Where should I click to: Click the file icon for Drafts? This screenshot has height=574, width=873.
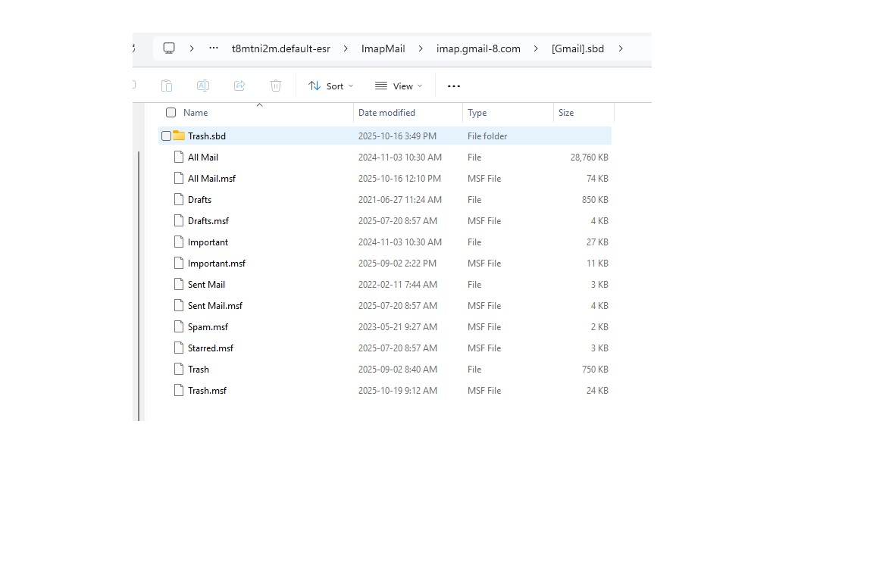pos(179,199)
